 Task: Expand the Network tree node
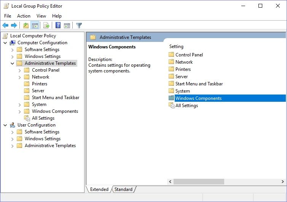tap(19, 77)
